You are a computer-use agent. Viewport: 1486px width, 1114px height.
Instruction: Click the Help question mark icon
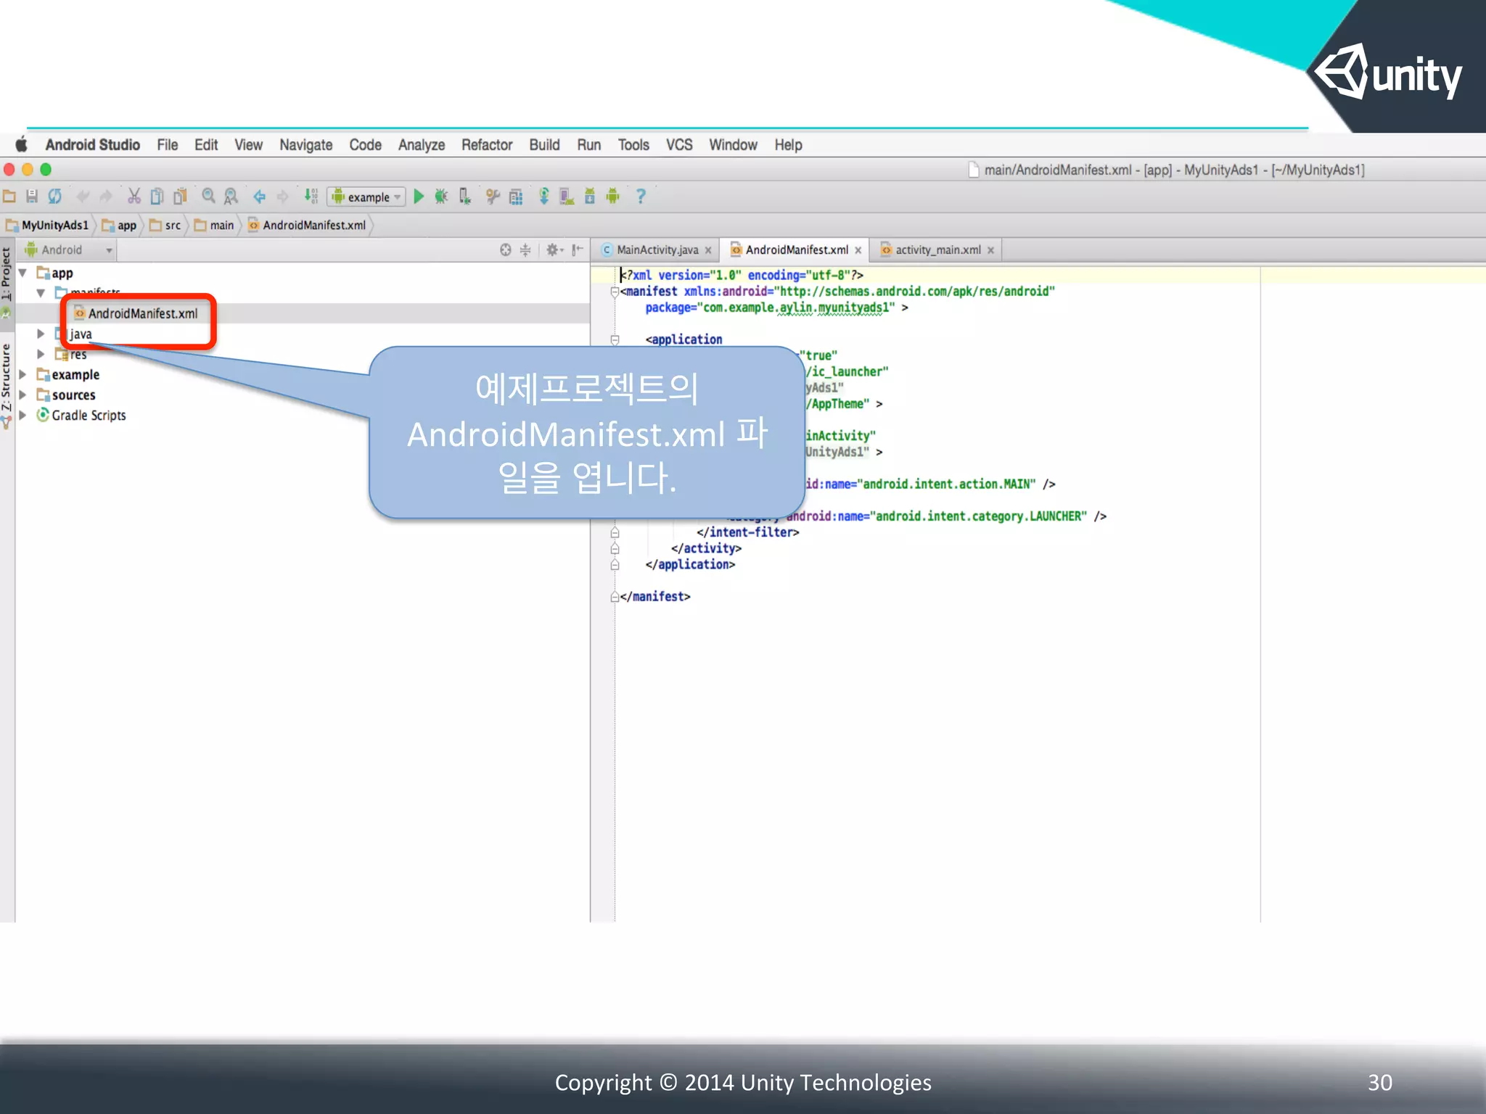click(641, 197)
